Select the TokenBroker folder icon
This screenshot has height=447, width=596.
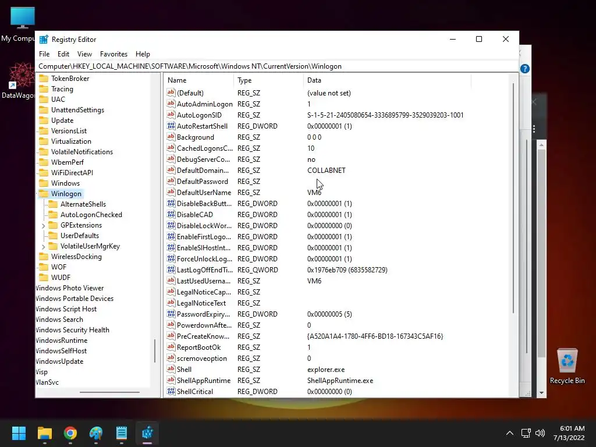coord(44,79)
